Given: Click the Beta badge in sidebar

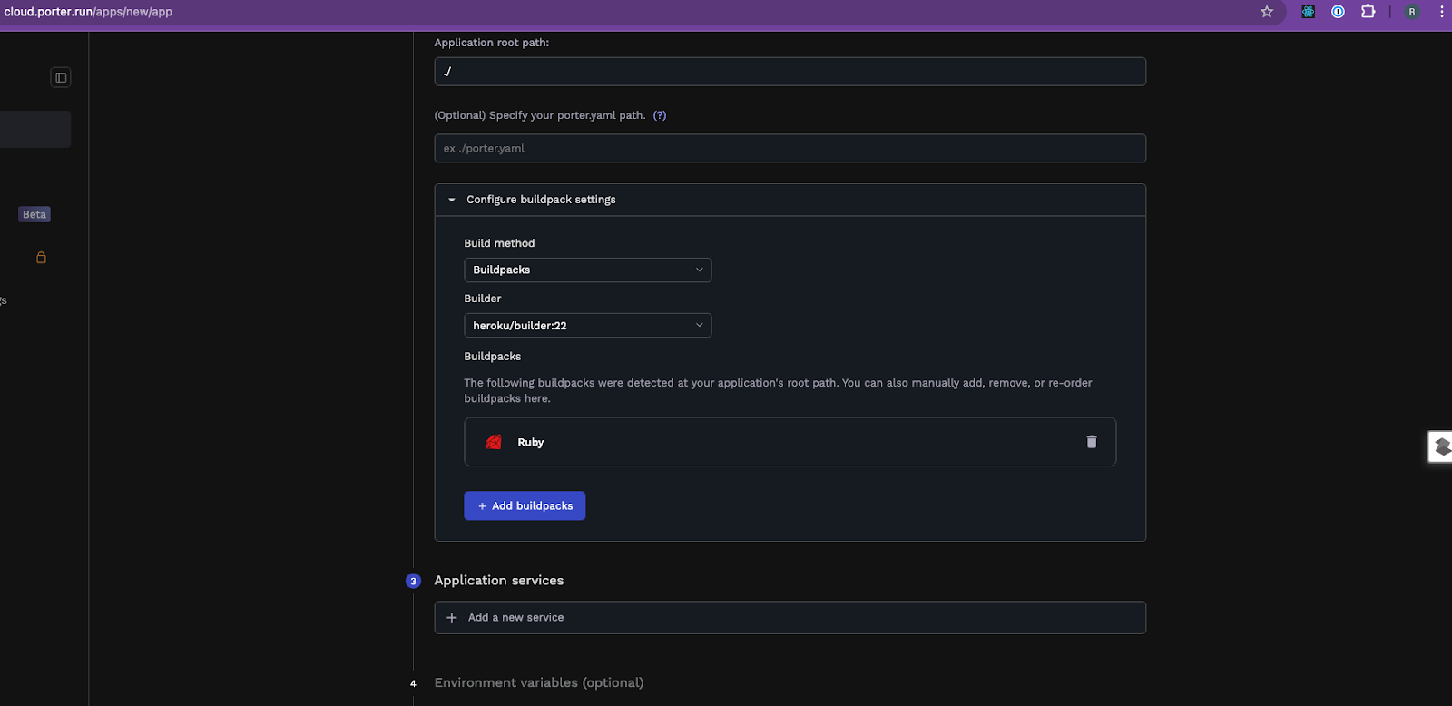Looking at the screenshot, I should click(34, 214).
